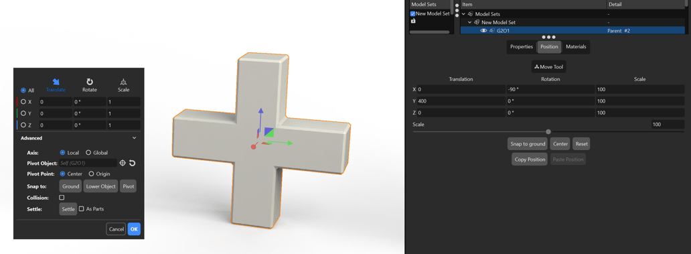691x254 pixels.
Task: Snap to Pivot button
Action: tap(129, 186)
